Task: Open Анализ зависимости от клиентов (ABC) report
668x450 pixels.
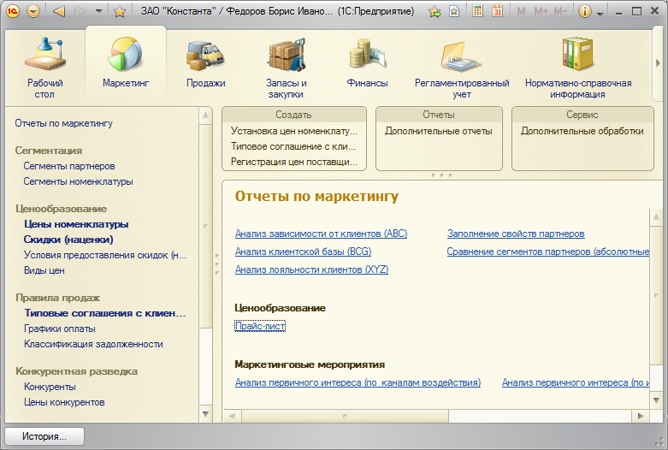Action: (x=321, y=234)
